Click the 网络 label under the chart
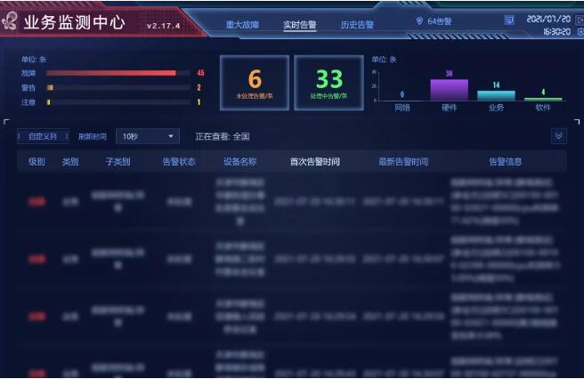The width and height of the screenshot is (584, 379). tap(402, 108)
